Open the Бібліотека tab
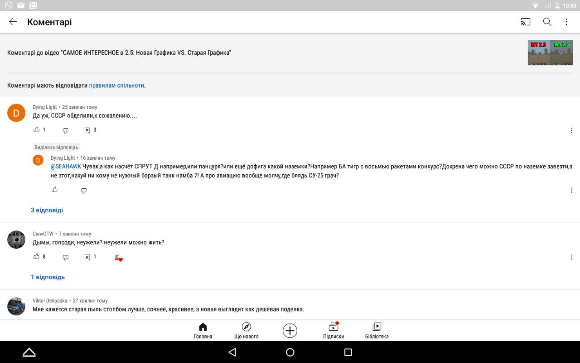Viewport: 580px width, 363px height. click(x=377, y=331)
